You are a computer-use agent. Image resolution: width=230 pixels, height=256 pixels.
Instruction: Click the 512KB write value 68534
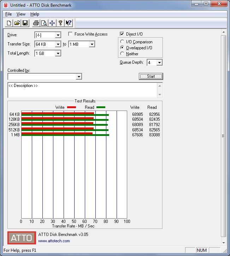137,130
